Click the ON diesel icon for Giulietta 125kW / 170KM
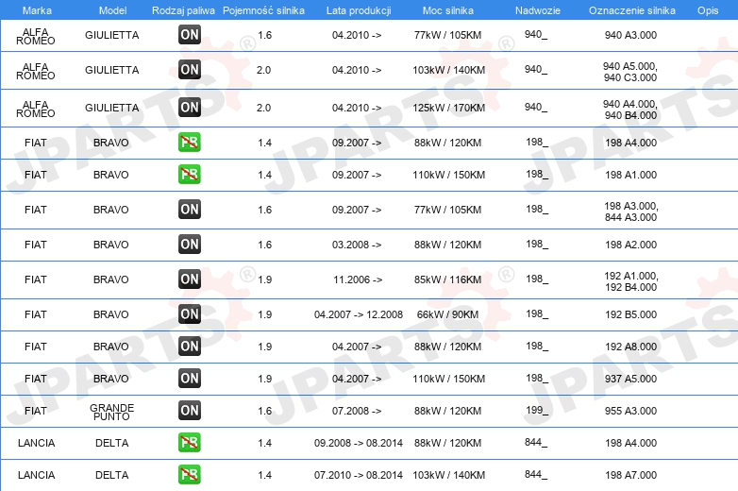The height and width of the screenshot is (491, 738). (190, 108)
